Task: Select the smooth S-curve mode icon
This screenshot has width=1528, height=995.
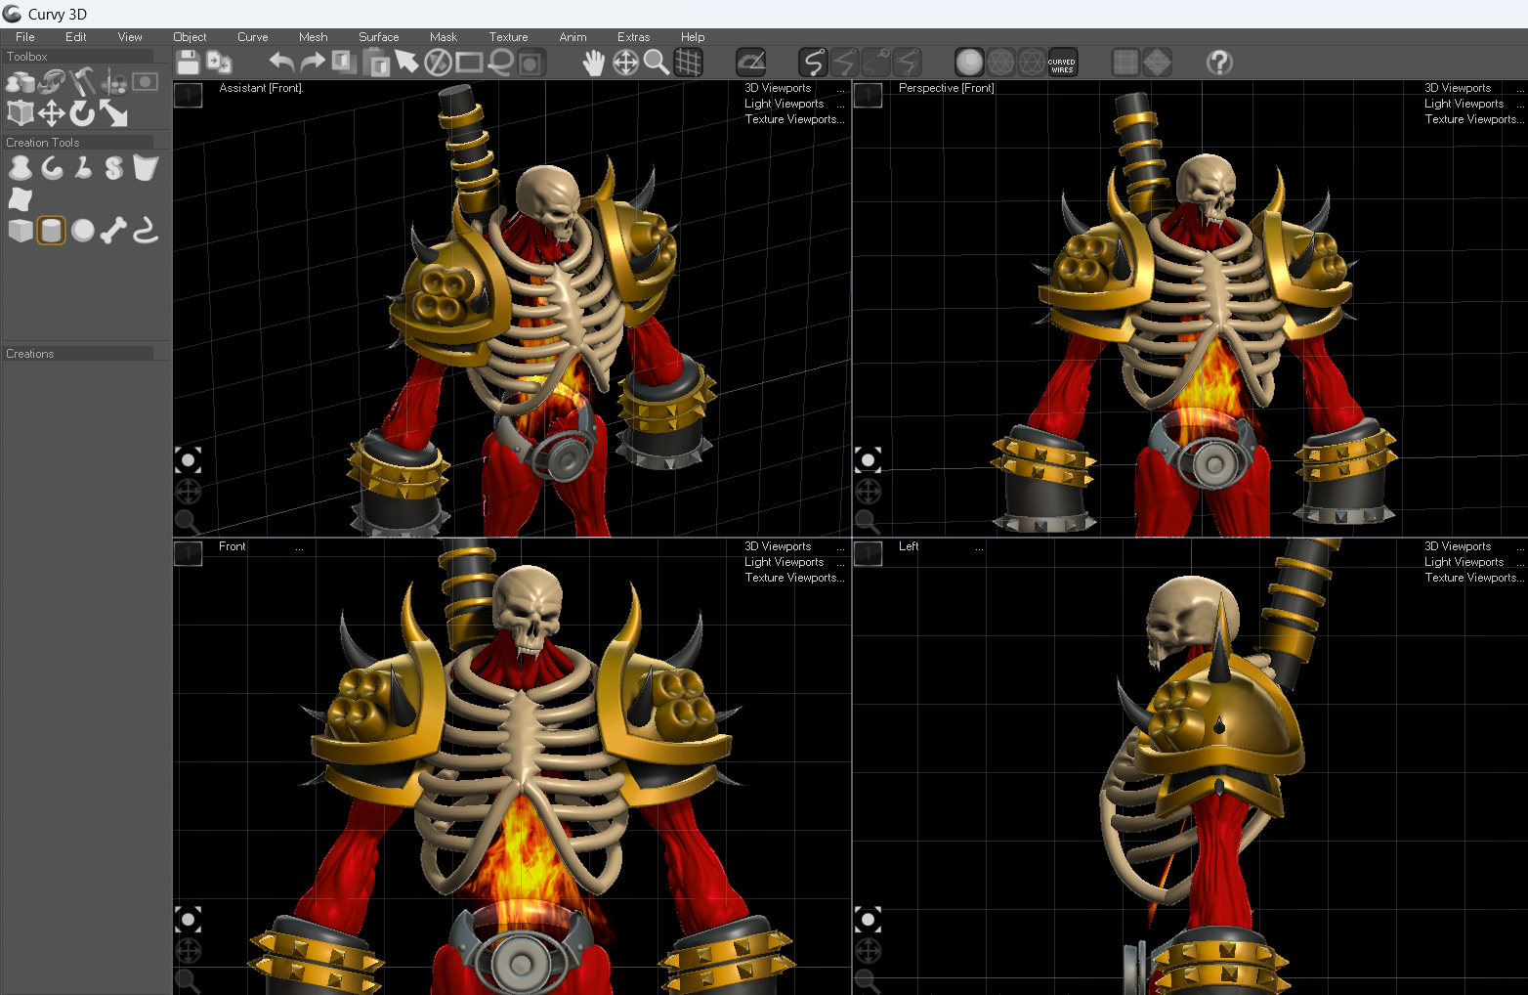Action: (x=813, y=63)
